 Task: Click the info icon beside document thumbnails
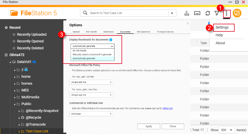[111, 40]
